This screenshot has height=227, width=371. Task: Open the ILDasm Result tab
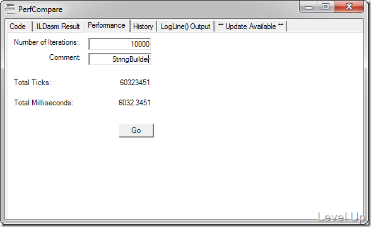pos(58,26)
